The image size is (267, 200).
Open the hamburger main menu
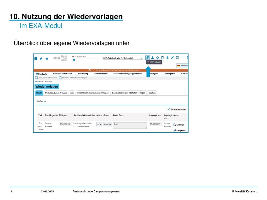coord(36,59)
